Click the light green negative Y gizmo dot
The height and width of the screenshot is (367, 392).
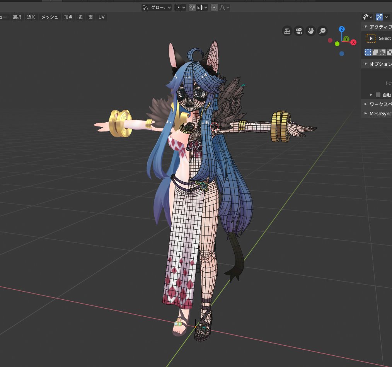(337, 44)
